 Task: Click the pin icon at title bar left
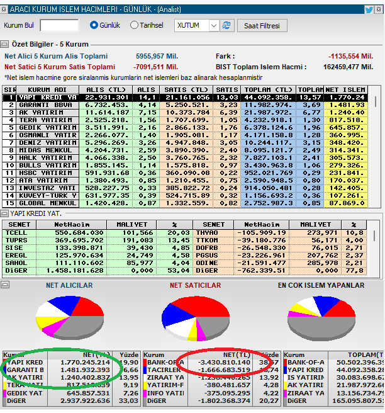pyautogui.click(x=4, y=9)
